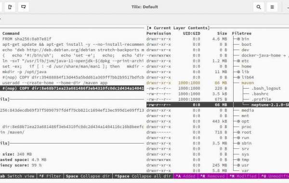The height and width of the screenshot is (183, 289).
Task: Select the sys directory in filetree
Action: tap(245, 154)
